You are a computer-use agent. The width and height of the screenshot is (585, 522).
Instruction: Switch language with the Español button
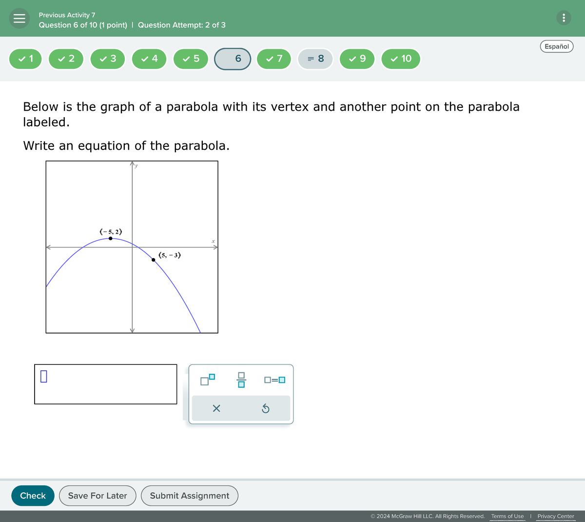click(x=556, y=46)
